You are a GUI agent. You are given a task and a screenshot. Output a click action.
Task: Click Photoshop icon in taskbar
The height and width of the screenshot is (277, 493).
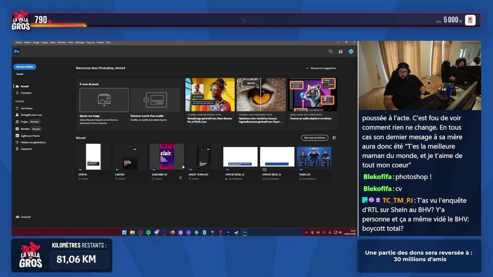pos(245,232)
